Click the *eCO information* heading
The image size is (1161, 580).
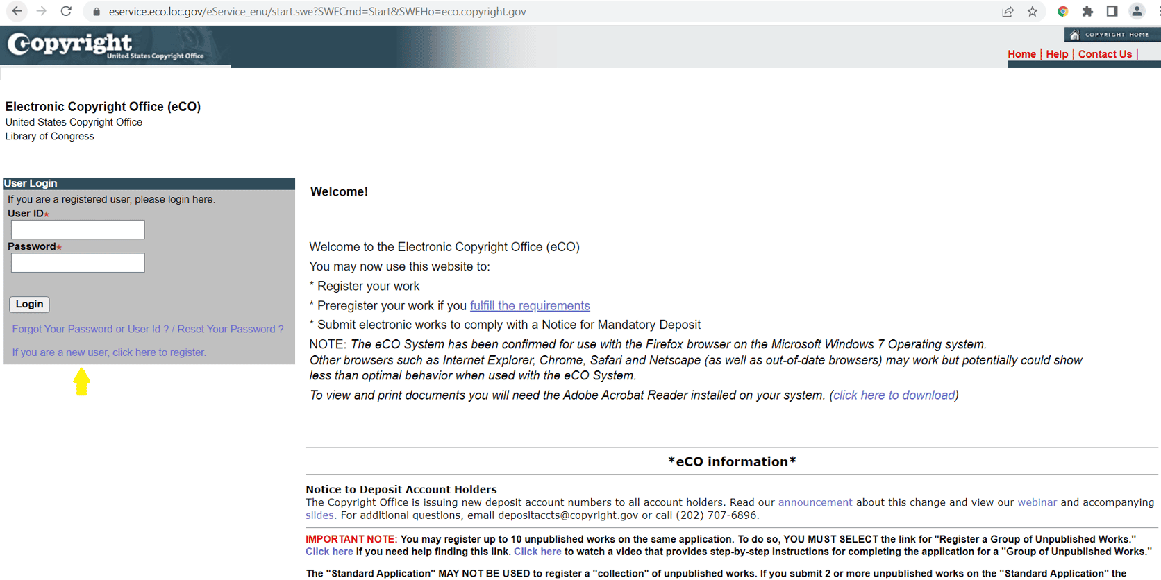(732, 461)
